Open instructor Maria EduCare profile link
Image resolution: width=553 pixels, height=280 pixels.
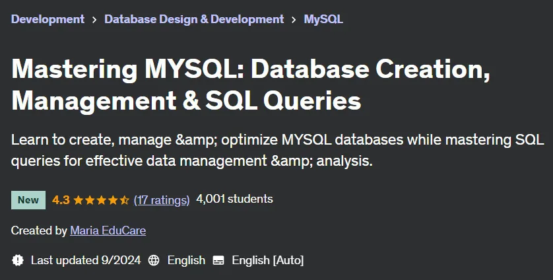(x=108, y=230)
